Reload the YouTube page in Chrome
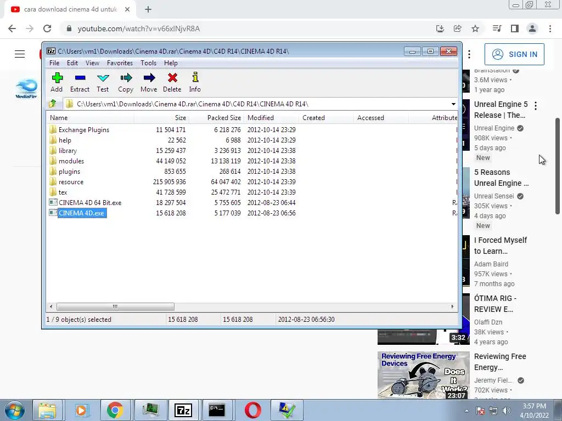This screenshot has height=421, width=562. pos(47,29)
